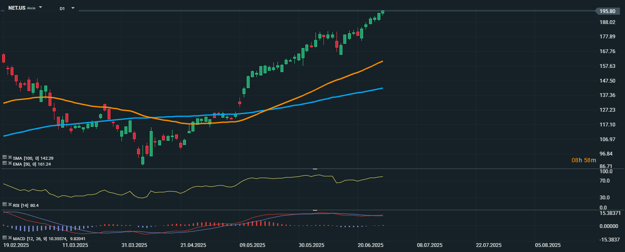Click RSI axis level 30.0
625x252 pixels.
[604, 198]
